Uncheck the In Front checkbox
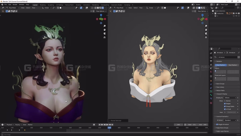This screenshot has height=136, width=241. 225,109
